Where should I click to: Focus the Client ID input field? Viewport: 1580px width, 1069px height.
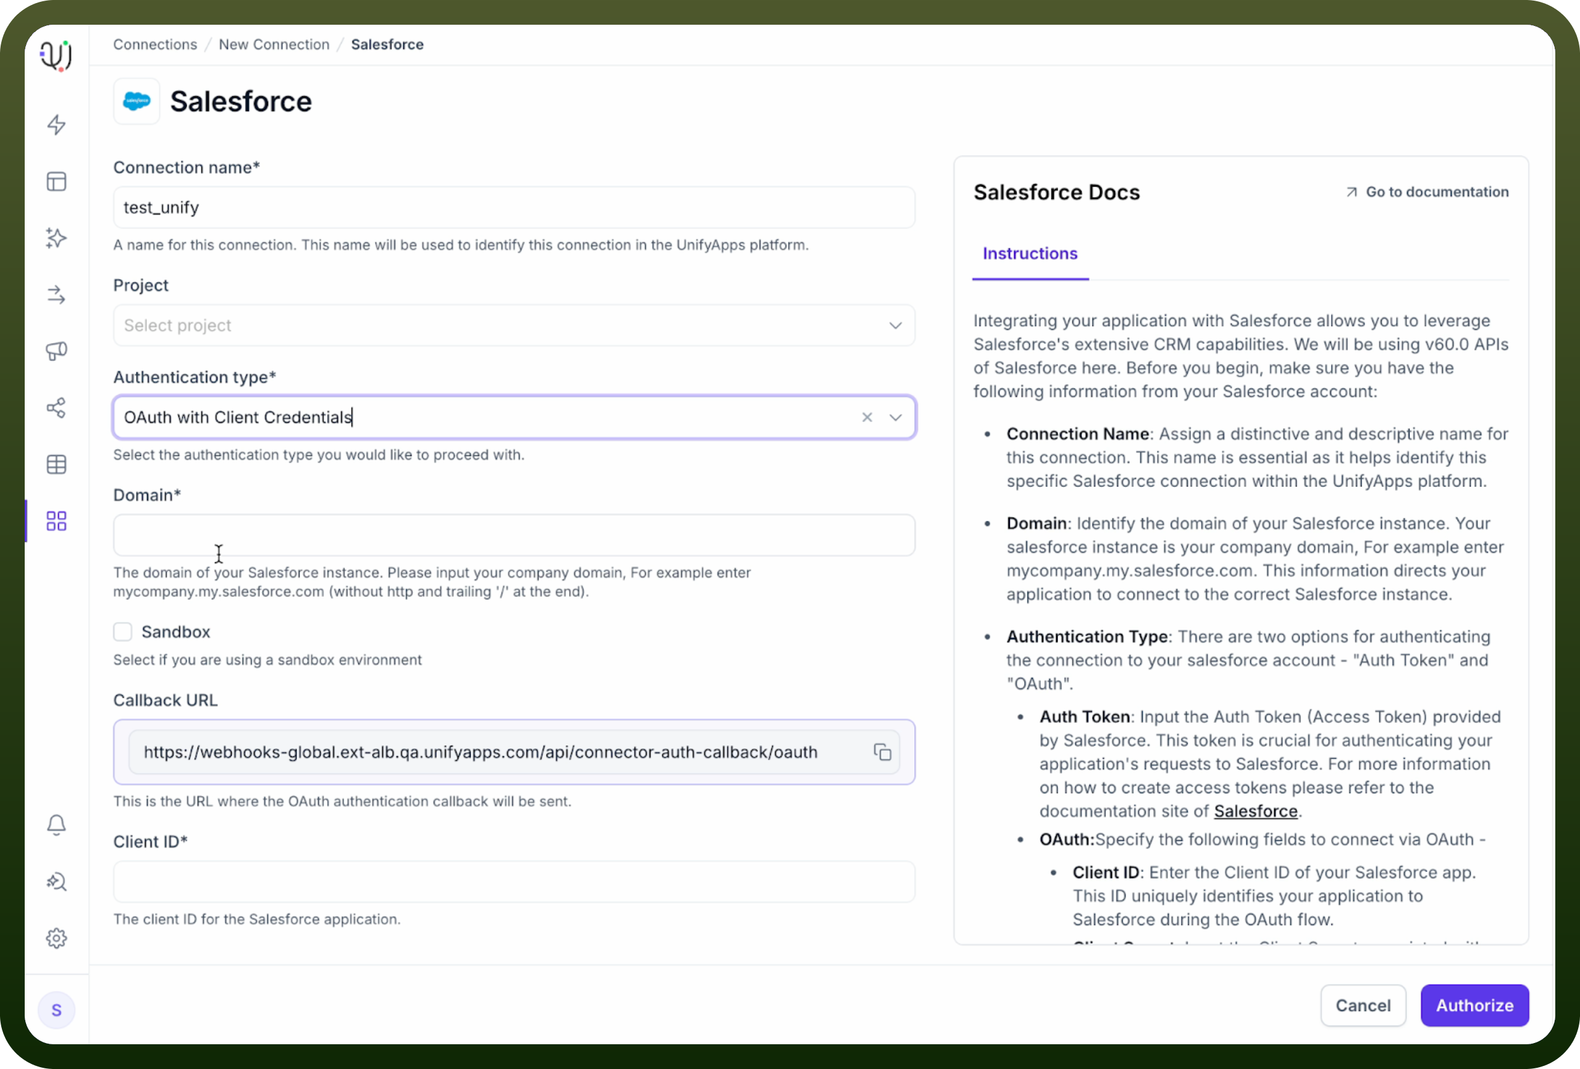pyautogui.click(x=514, y=882)
